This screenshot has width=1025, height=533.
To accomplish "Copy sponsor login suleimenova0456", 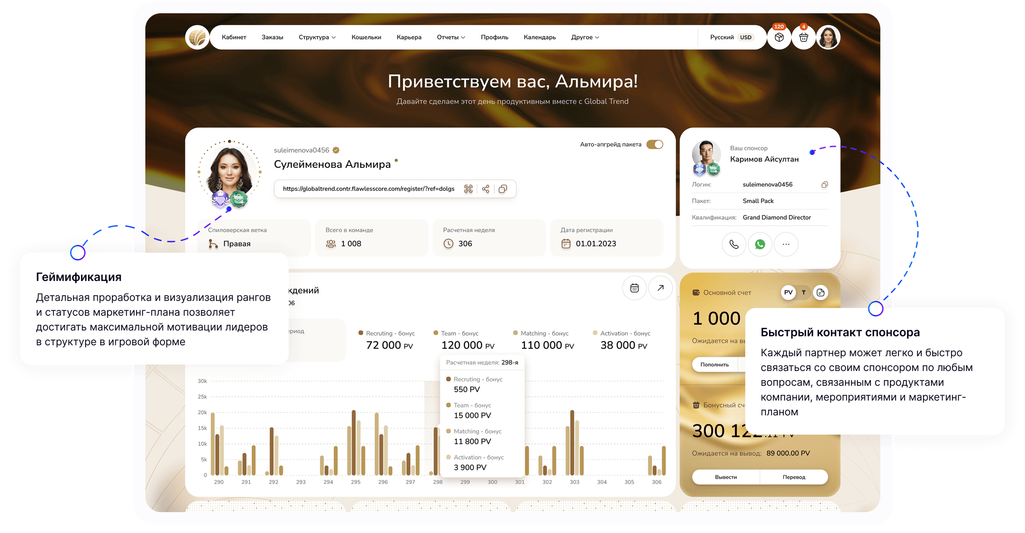I will coord(824,185).
